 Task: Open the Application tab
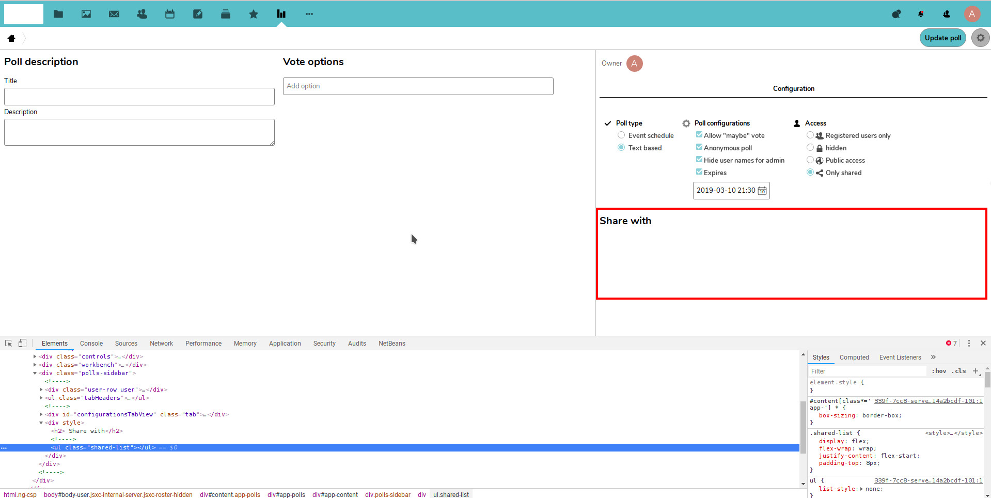[285, 344]
